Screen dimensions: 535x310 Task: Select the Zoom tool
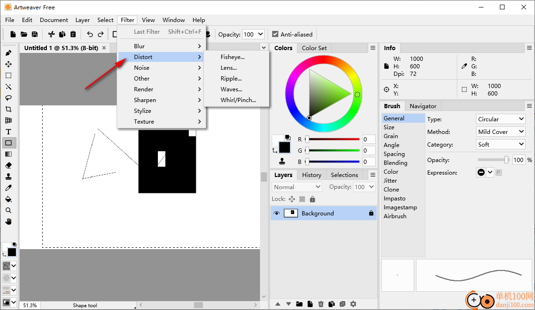pos(8,210)
